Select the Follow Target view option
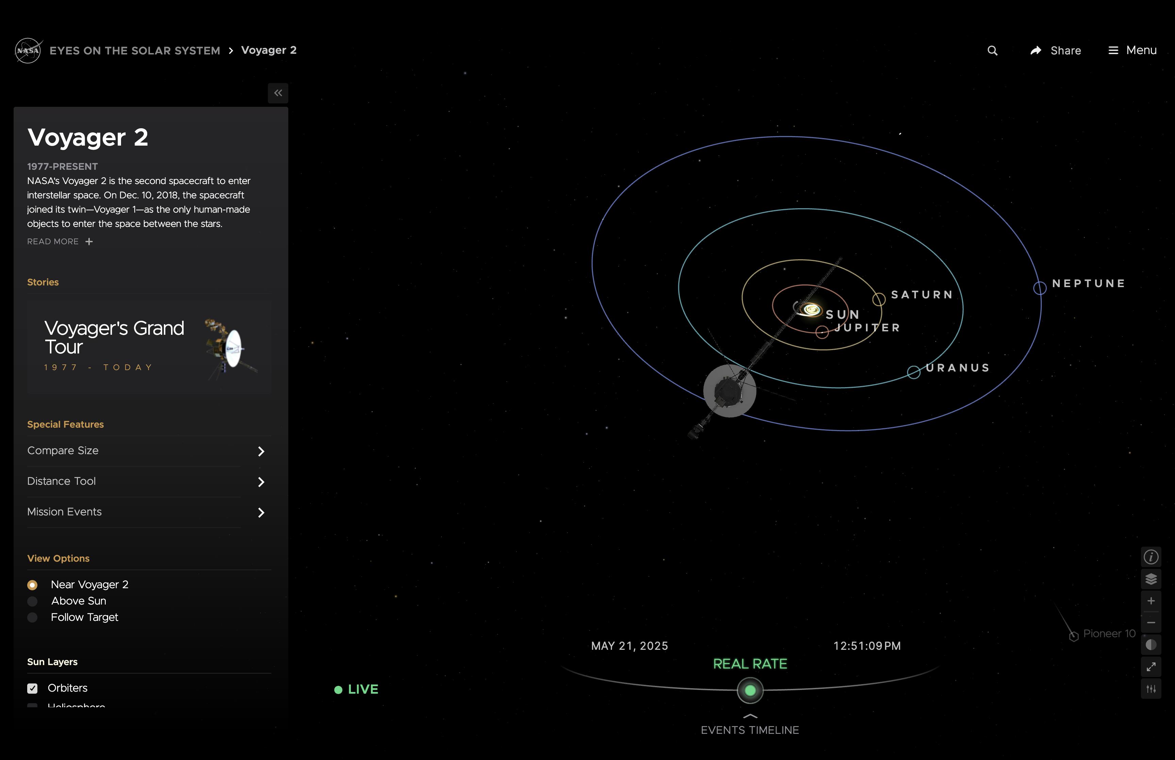 tap(33, 617)
